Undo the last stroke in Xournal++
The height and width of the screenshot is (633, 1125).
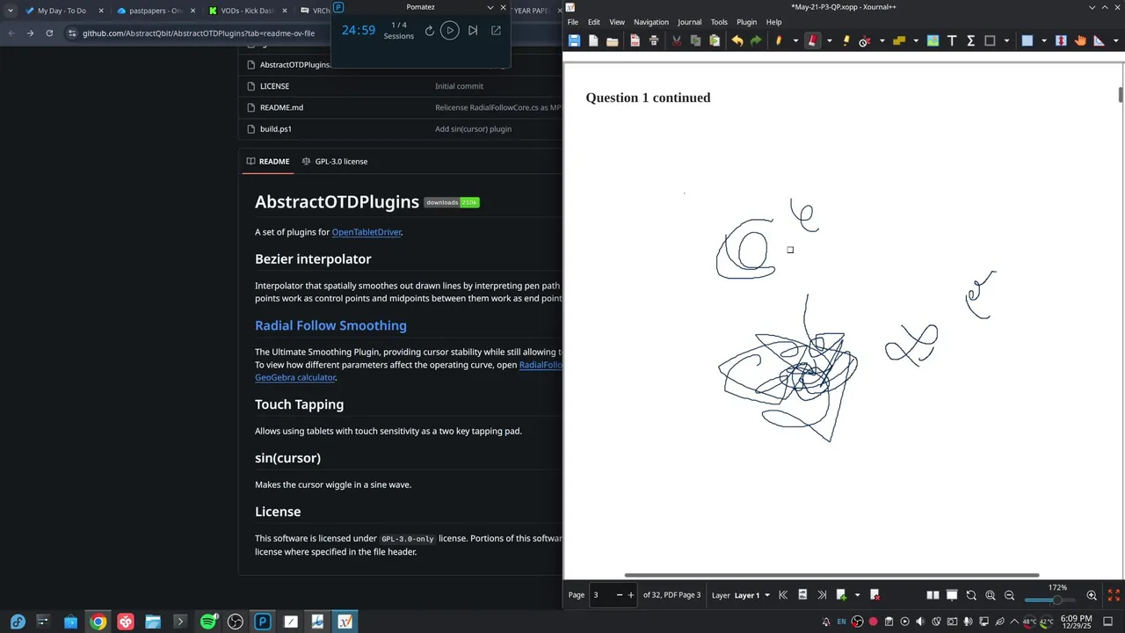(x=737, y=40)
